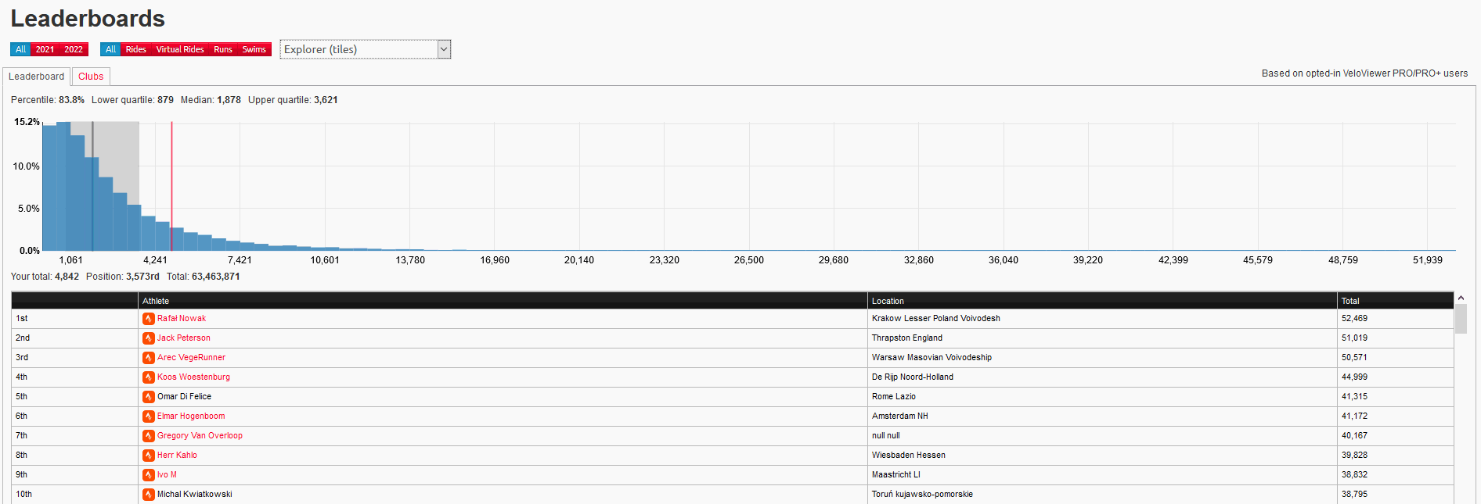This screenshot has height=504, width=1481.
Task: Click the Percentile 83.8% statistic
Action: (48, 100)
